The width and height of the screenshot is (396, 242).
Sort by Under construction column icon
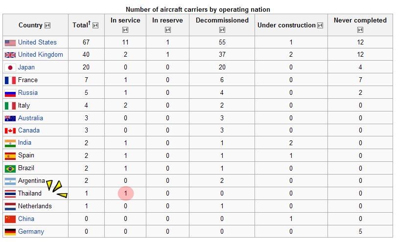320,25
